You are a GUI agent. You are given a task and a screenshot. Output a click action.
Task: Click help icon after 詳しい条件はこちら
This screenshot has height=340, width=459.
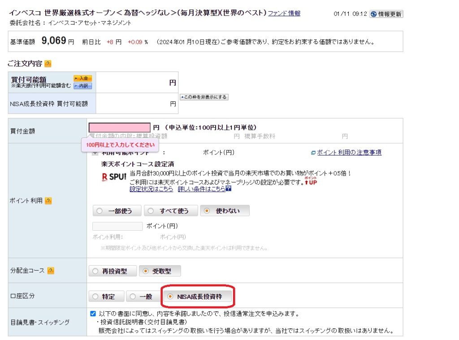click(229, 189)
